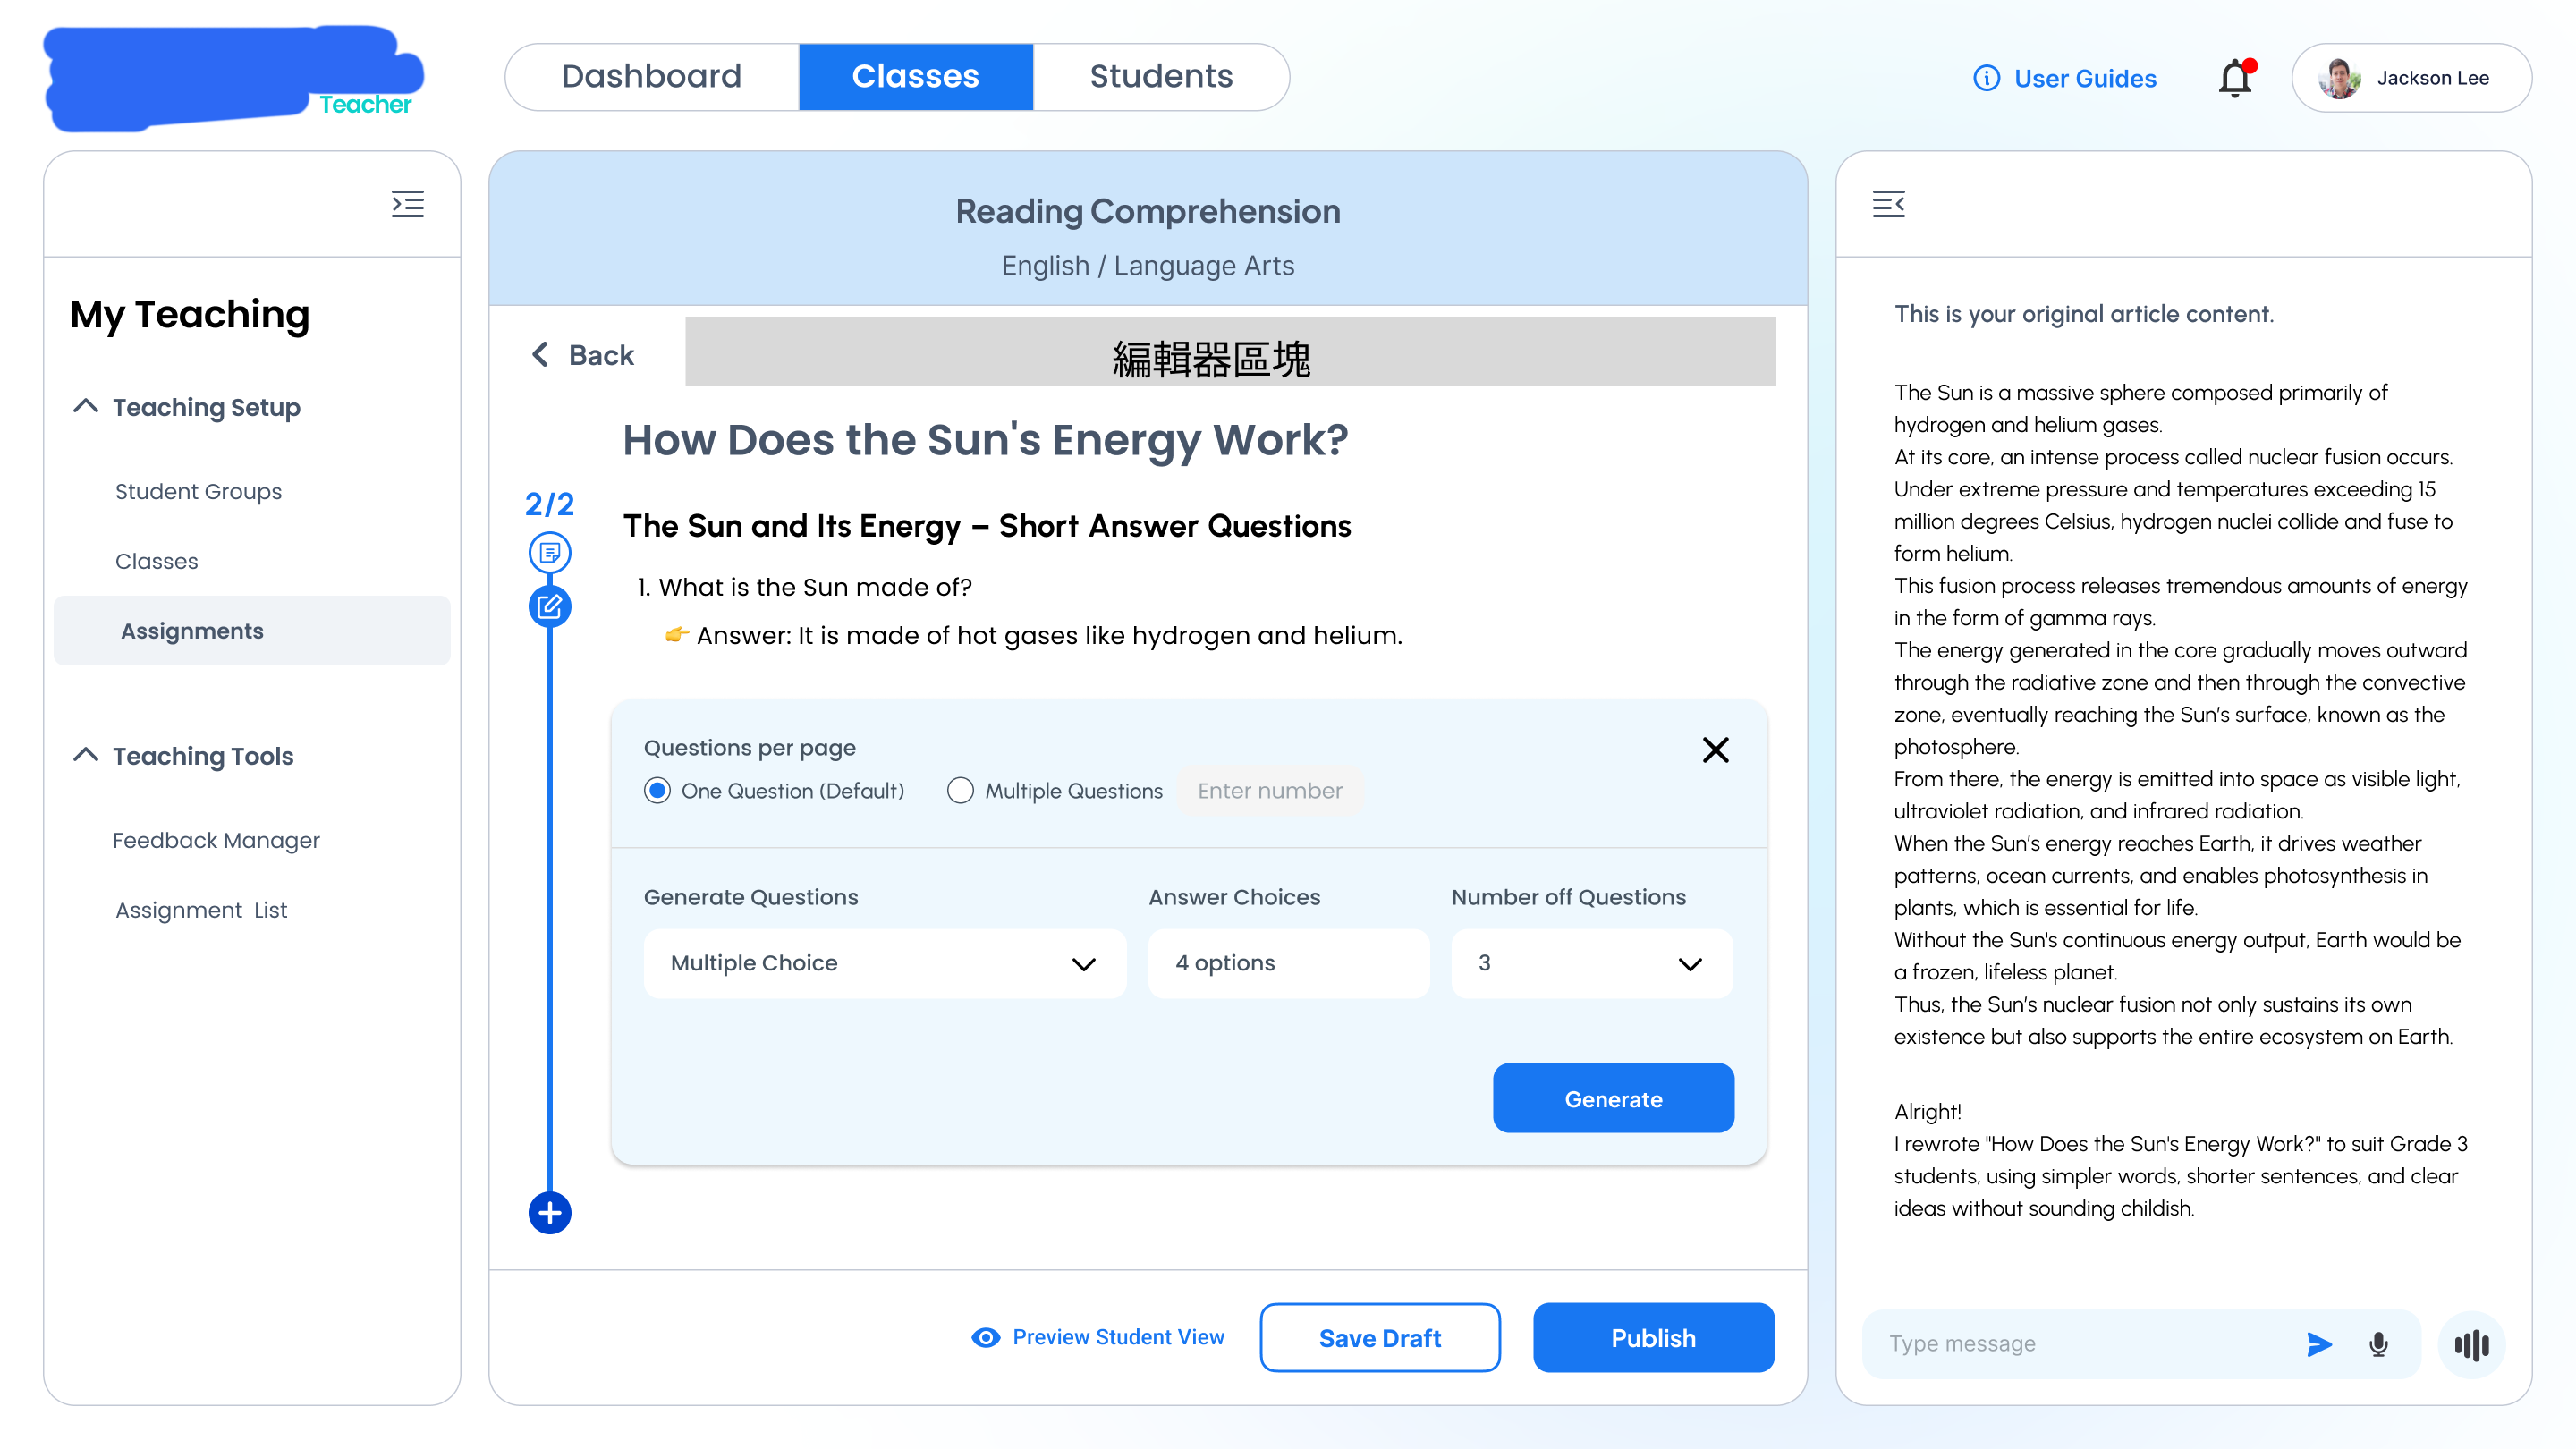
Task: Switch to the Classes tab
Action: click(915, 76)
